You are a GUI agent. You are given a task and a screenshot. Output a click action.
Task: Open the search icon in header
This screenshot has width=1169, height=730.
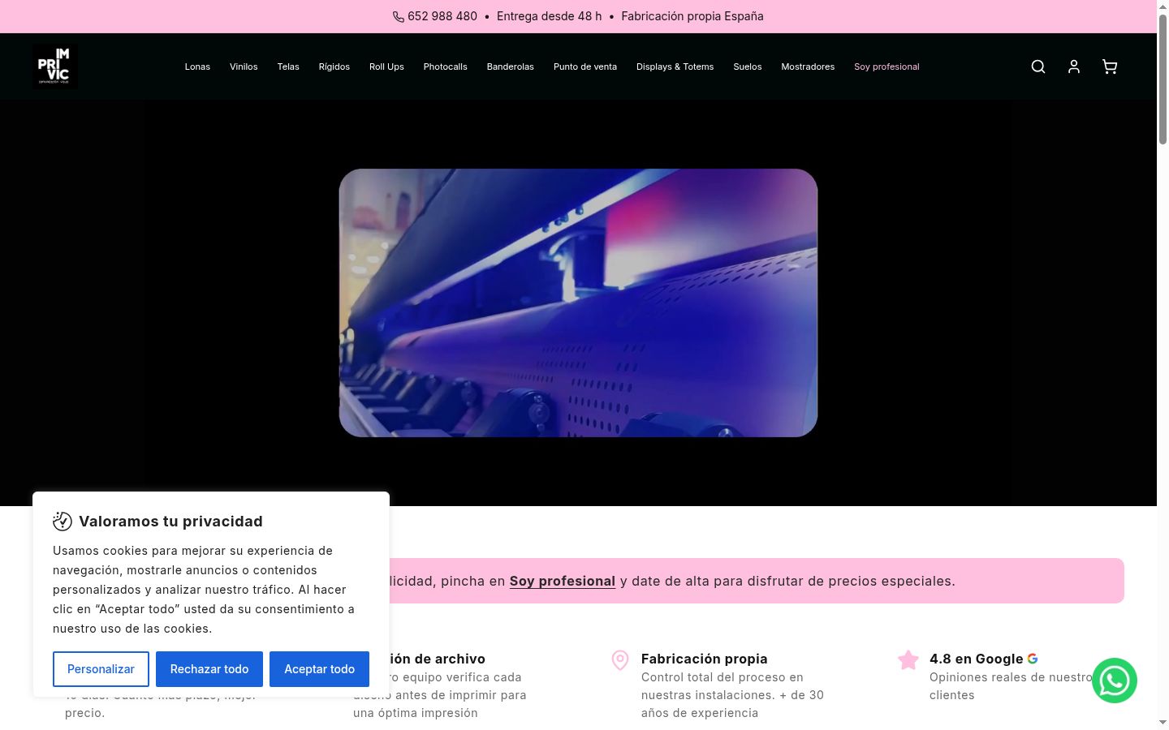tap(1038, 67)
